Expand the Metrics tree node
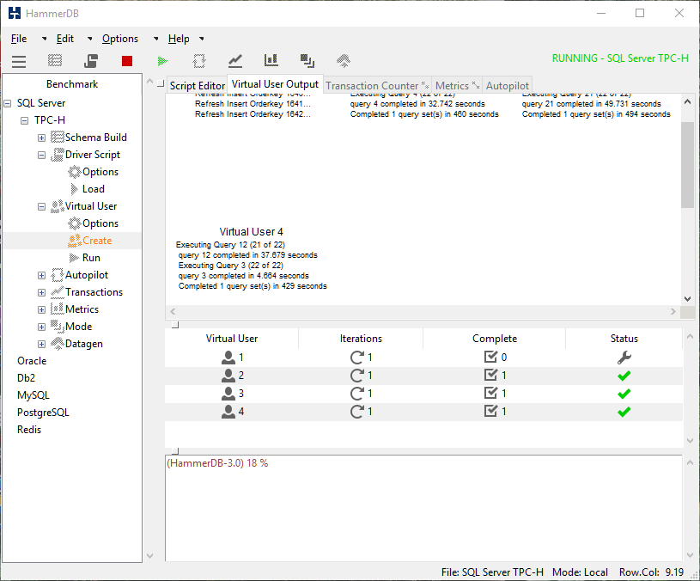The image size is (700, 581). tap(41, 310)
